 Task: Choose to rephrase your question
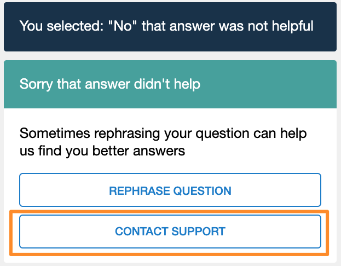pyautogui.click(x=170, y=191)
